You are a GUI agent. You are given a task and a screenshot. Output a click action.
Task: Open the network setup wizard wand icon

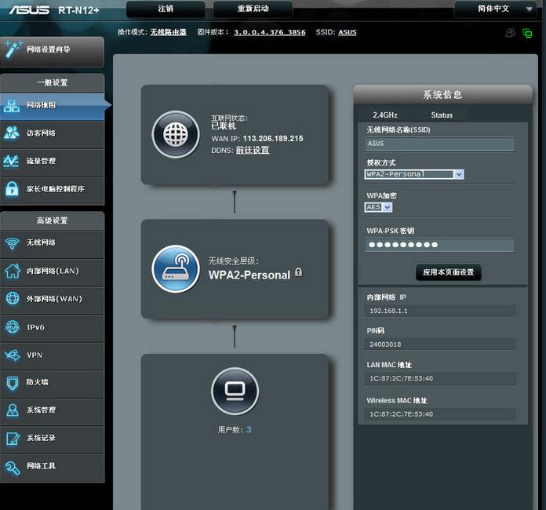[13, 49]
